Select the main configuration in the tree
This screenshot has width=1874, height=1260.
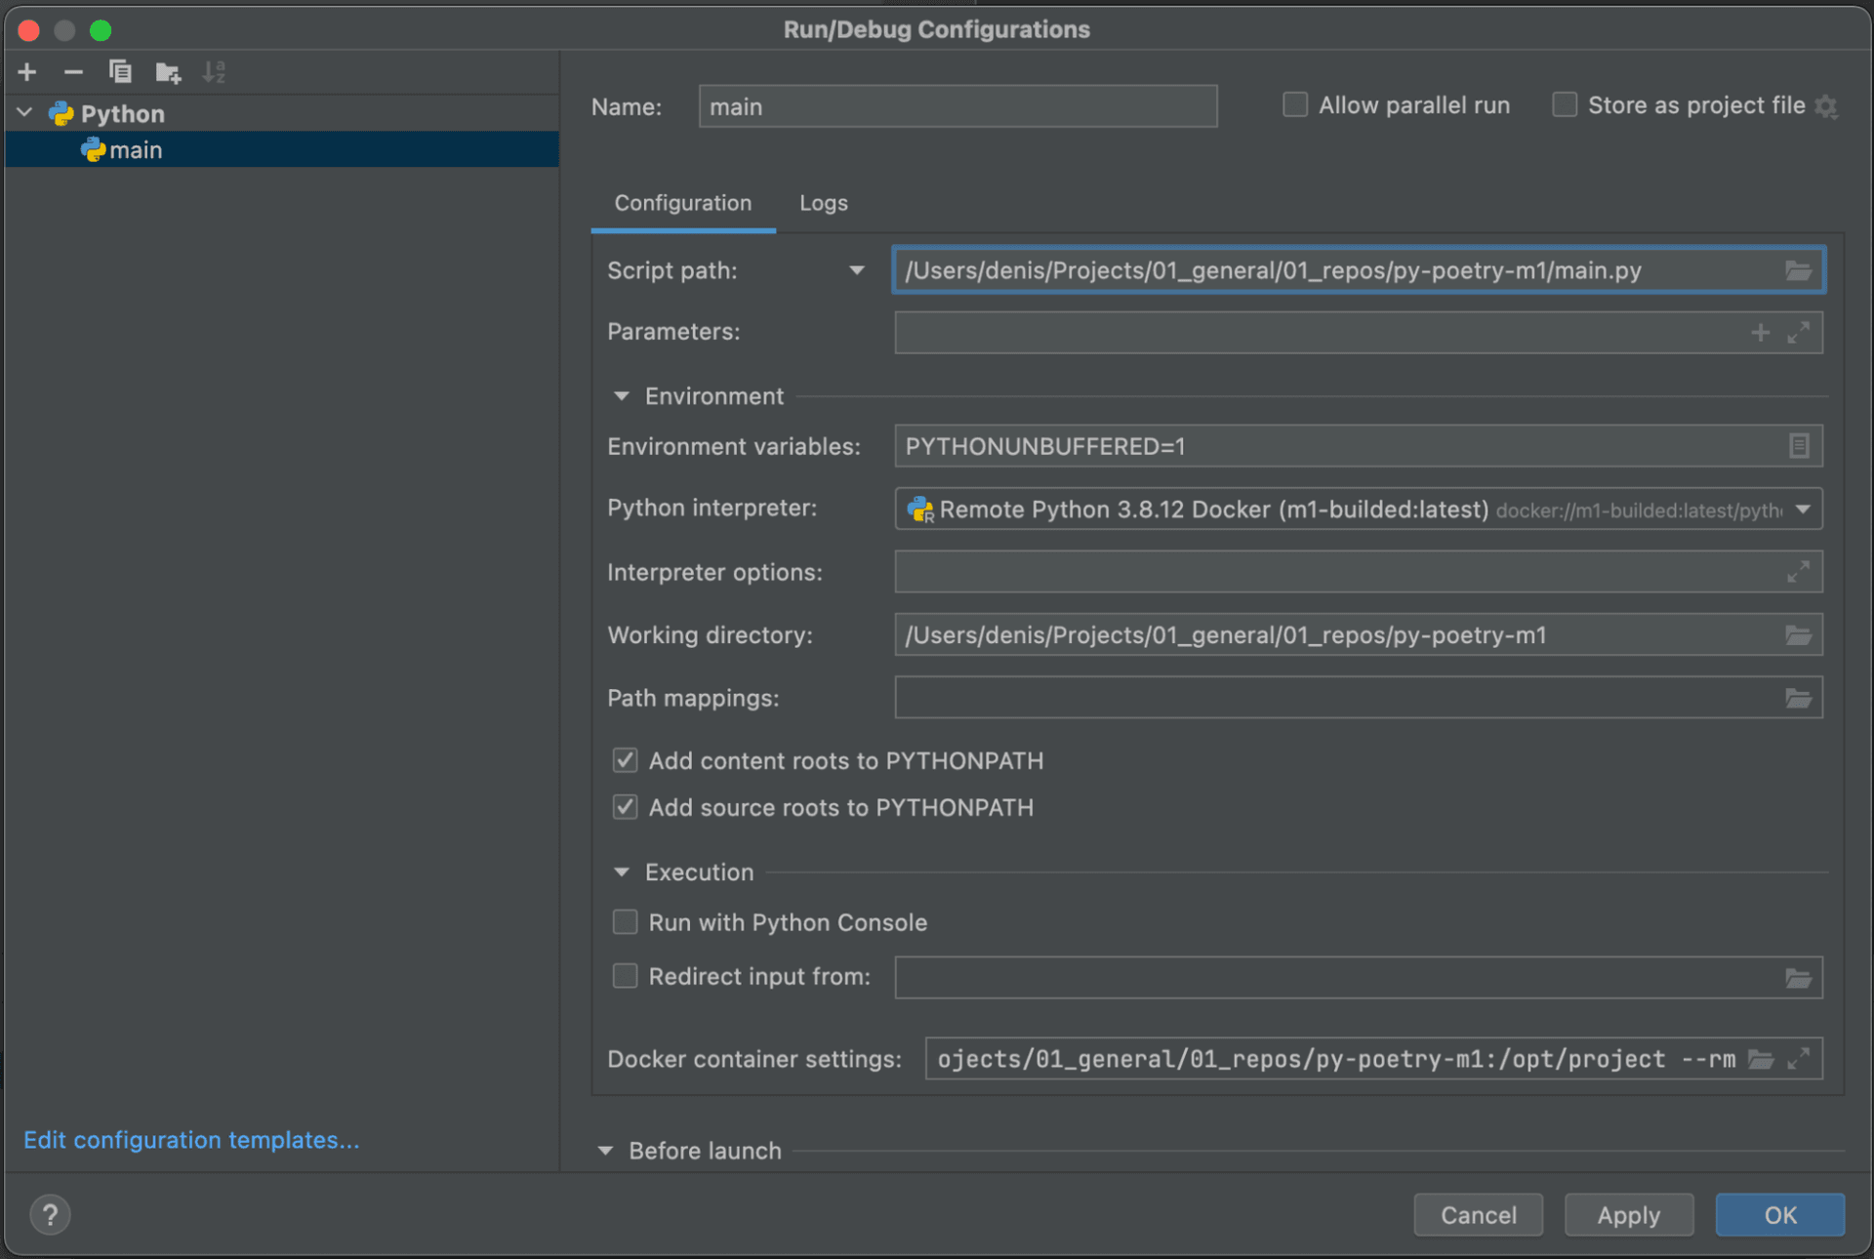pyautogui.click(x=136, y=150)
